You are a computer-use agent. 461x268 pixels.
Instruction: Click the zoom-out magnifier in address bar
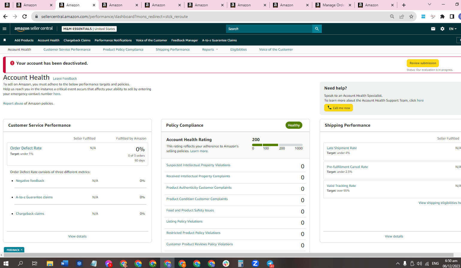pos(392,16)
